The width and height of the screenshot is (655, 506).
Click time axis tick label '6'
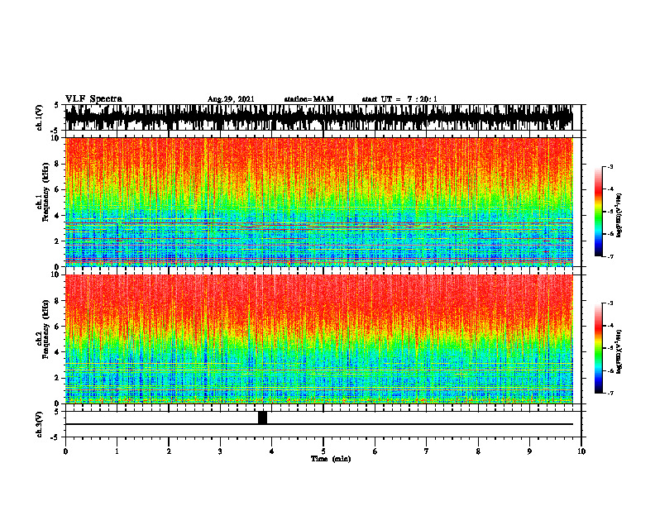(375, 451)
